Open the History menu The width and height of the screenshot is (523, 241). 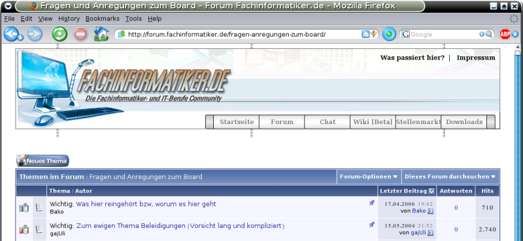tap(69, 19)
